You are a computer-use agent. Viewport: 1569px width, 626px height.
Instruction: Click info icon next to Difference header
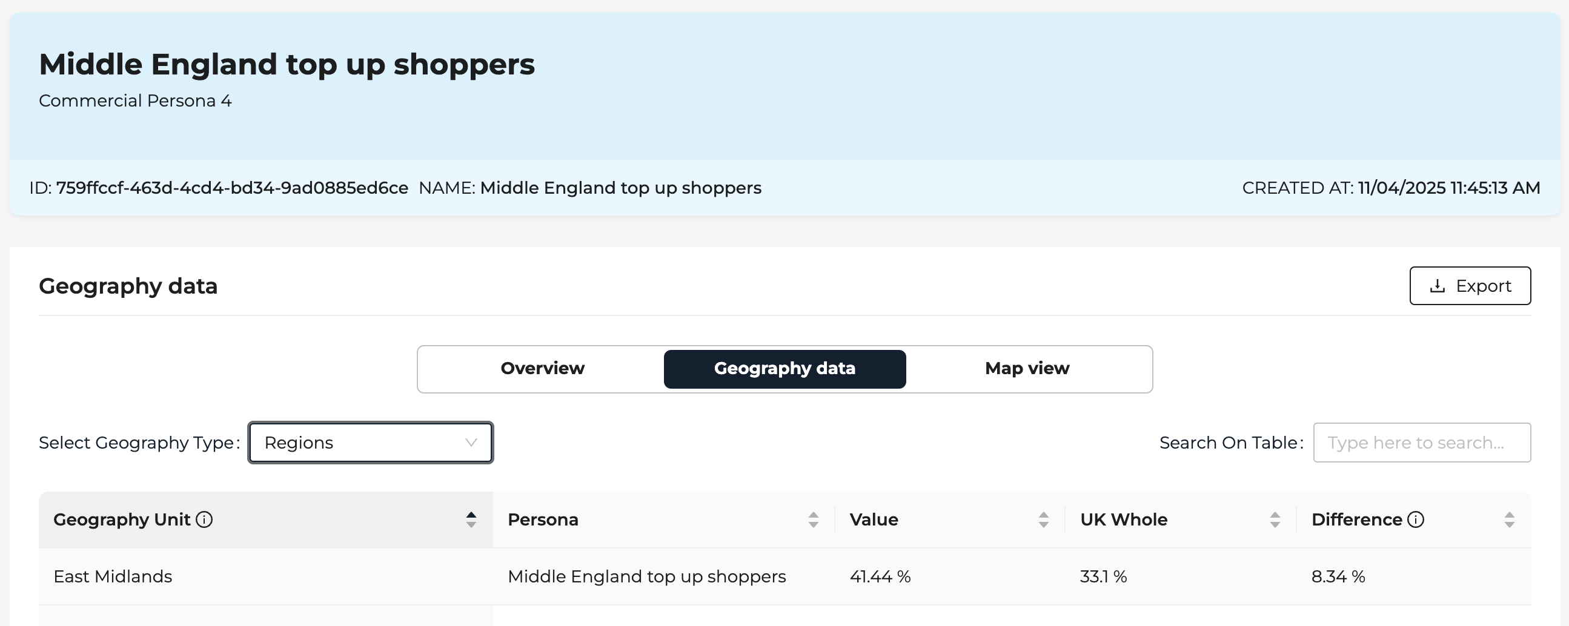tap(1416, 519)
